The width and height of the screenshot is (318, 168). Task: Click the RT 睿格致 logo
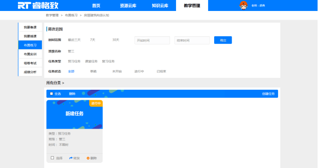38,5
